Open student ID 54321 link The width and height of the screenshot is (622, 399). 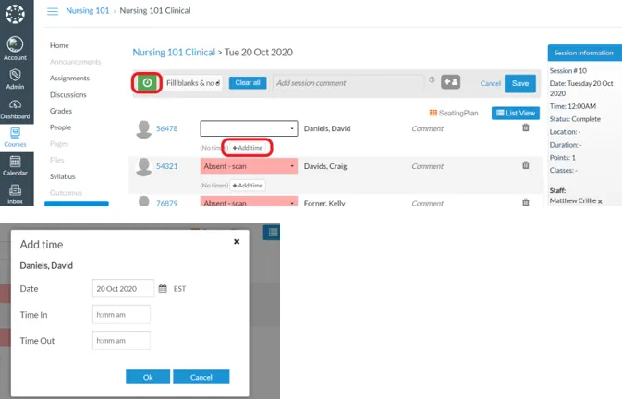(167, 166)
